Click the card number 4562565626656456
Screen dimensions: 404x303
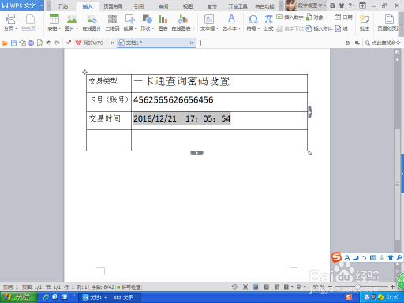[173, 100]
